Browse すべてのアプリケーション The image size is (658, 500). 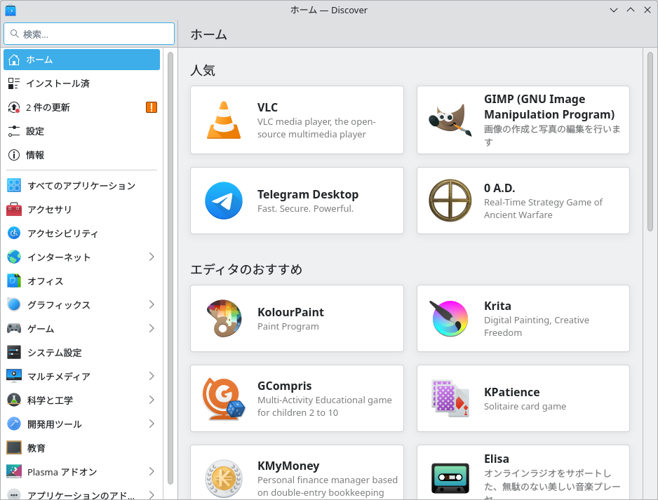(x=82, y=185)
